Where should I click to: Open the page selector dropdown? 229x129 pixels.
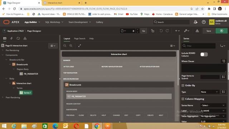123,31
